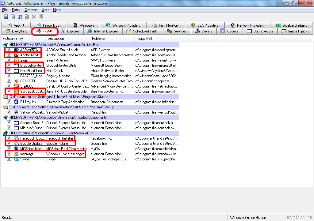Sort by the Publisher column header
The image size is (314, 221).
point(98,39)
